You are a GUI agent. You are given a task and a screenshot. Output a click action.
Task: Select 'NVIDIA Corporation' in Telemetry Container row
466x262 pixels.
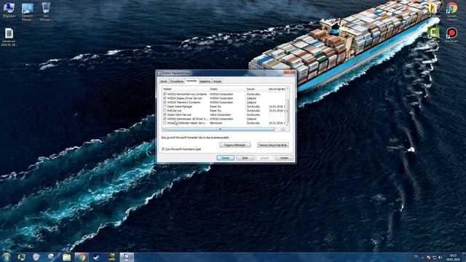pos(221,102)
